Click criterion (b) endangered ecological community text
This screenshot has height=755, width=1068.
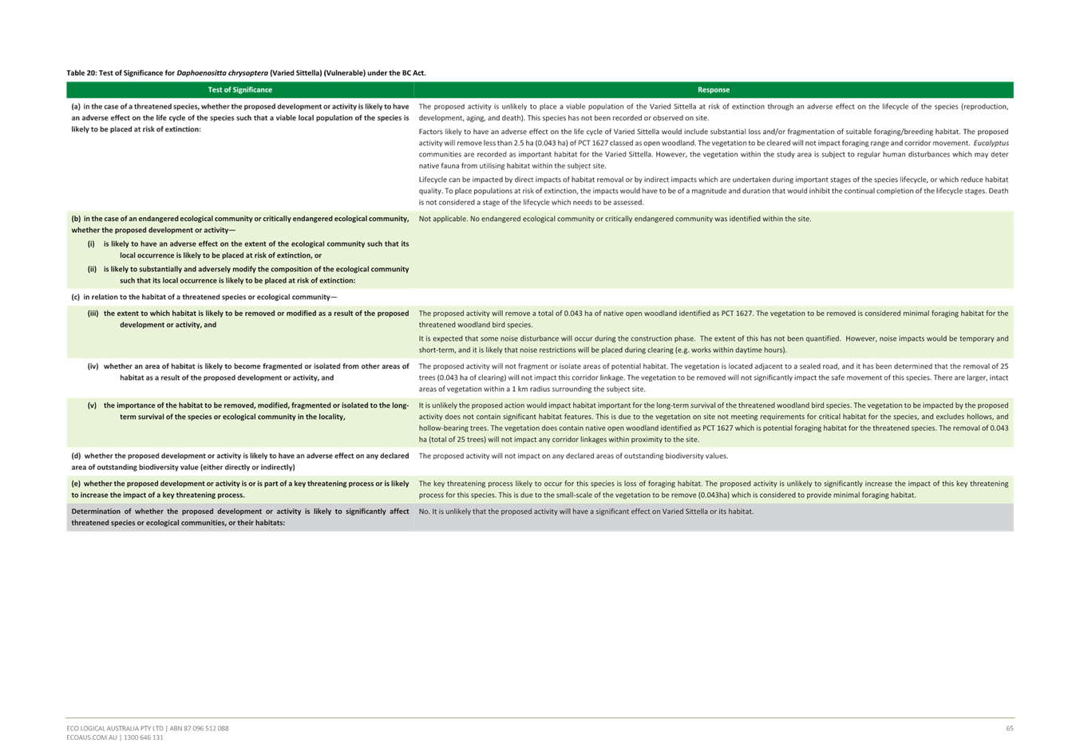[x=239, y=224]
